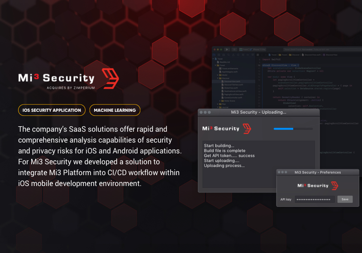
Task: Open CardsController.swift in the navigator
Action: click(232, 98)
